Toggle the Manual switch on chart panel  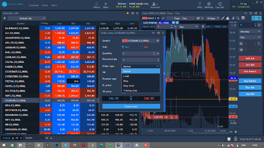point(233,25)
